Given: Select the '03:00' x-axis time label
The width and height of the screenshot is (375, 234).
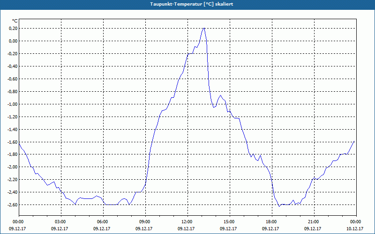Looking at the screenshot, I should point(61,222).
